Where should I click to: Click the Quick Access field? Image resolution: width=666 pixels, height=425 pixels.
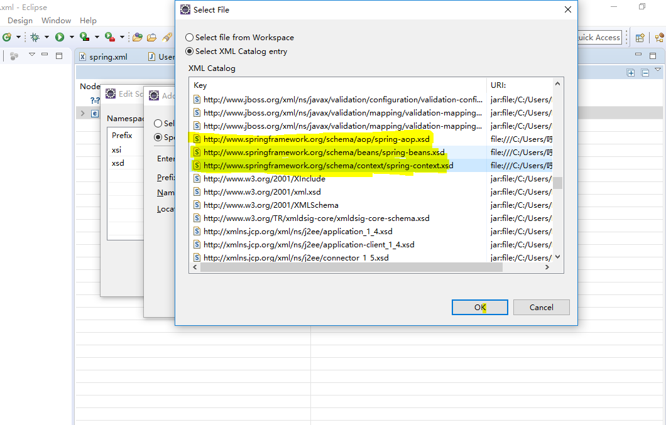[x=599, y=38]
